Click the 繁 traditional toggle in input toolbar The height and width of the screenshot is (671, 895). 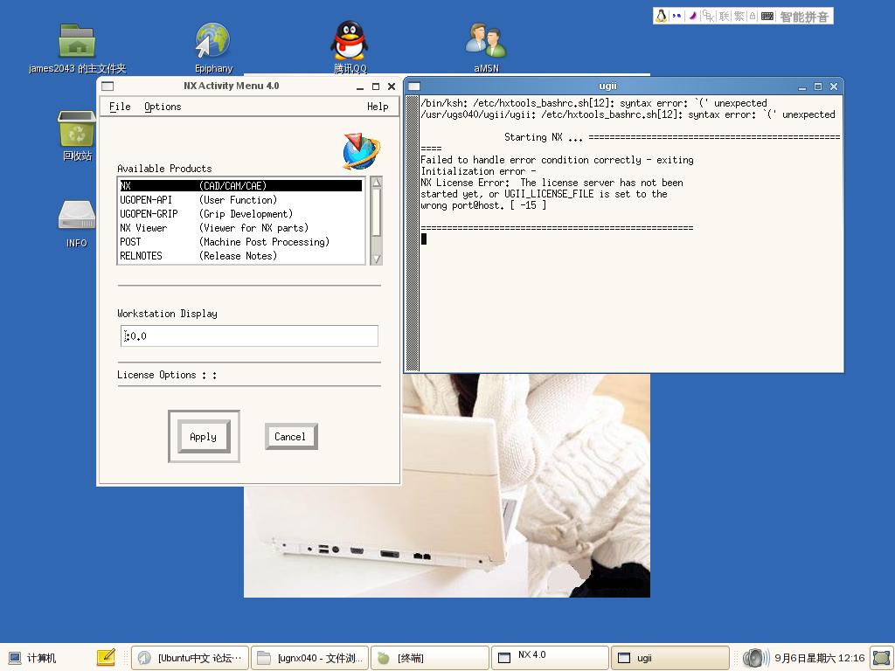coord(739,16)
